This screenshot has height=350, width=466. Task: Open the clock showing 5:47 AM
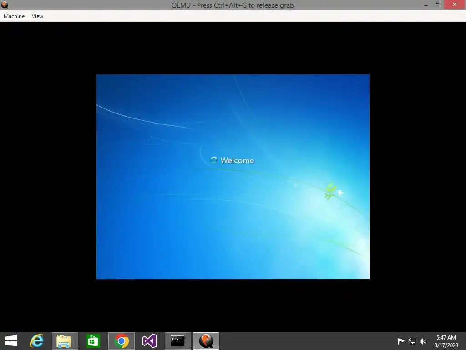click(x=446, y=341)
